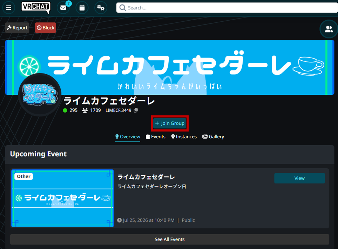Click the event description ライムカフェセダーレオープン日

pyautogui.click(x=152, y=187)
